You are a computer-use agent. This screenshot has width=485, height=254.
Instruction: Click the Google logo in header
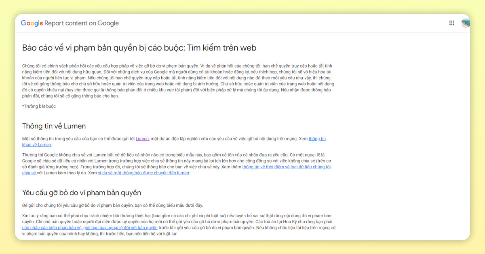(32, 23)
